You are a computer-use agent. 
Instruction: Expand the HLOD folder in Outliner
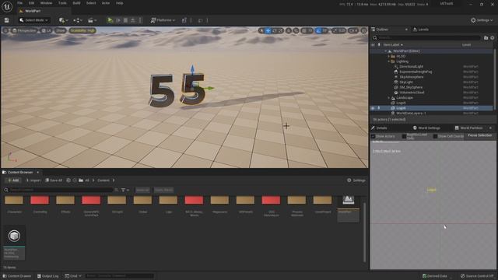(x=388, y=56)
